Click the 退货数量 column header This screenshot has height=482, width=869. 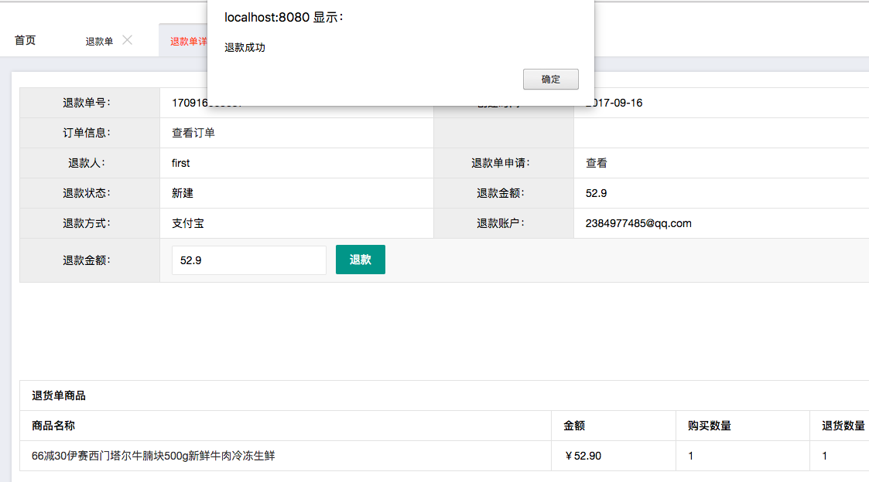843,426
